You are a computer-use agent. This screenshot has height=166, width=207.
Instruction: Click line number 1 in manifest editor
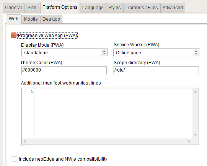click(x=32, y=91)
